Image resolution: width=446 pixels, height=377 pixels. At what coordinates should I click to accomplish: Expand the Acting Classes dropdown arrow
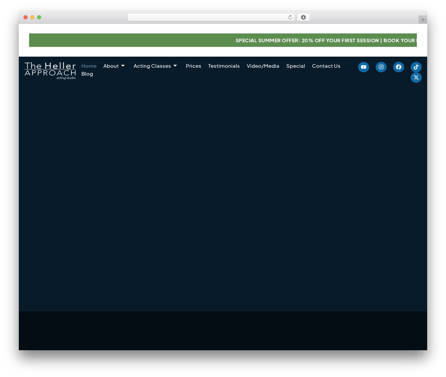coord(175,66)
